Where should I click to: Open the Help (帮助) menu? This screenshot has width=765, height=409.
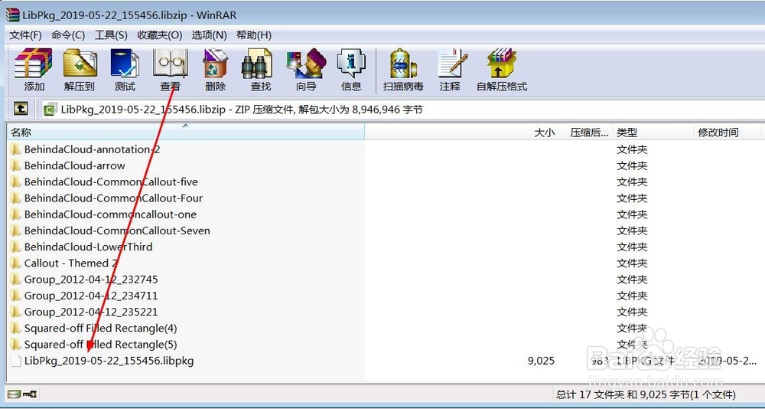tap(254, 35)
